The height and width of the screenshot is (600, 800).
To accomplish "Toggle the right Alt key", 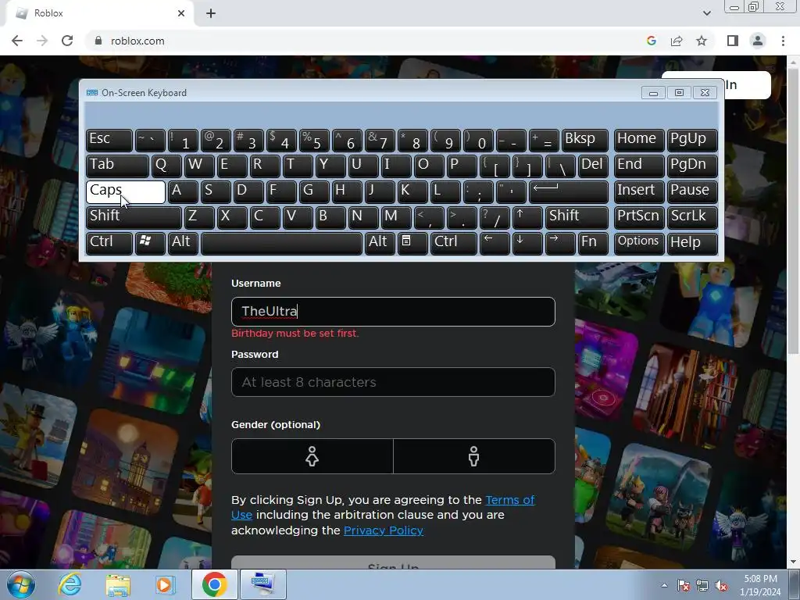I will (x=380, y=242).
